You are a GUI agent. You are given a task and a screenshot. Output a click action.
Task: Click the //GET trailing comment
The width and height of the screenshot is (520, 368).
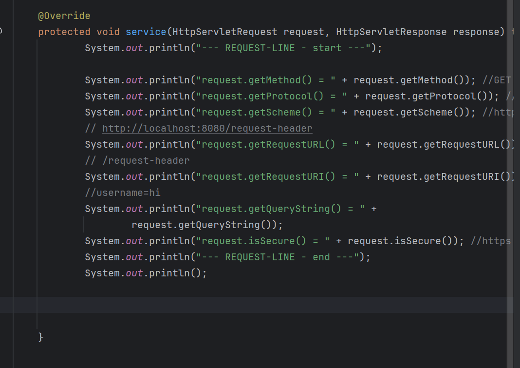pyautogui.click(x=496, y=80)
